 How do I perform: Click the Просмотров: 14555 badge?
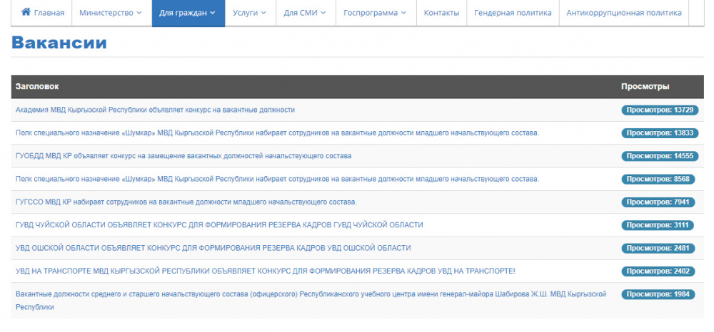659,156
